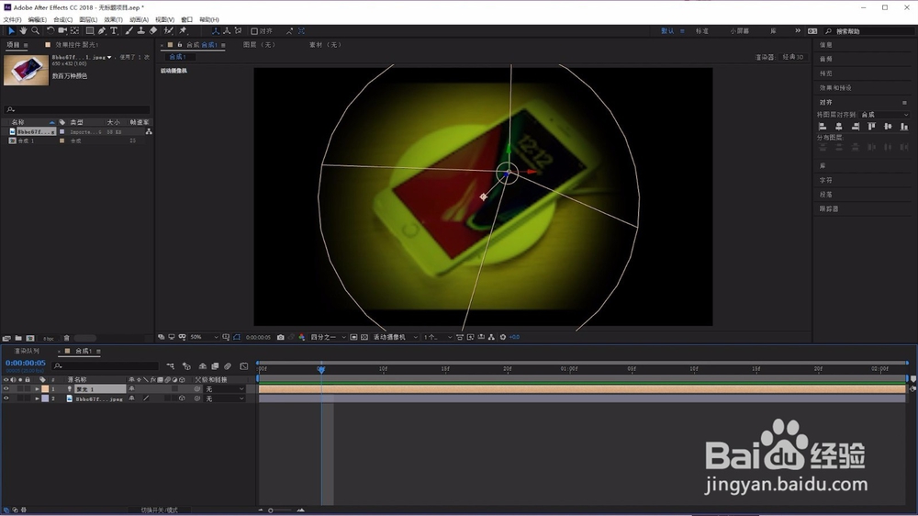Screen dimensions: 918x516
Task: Choose the World Axis mode icon
Action: 227,30
